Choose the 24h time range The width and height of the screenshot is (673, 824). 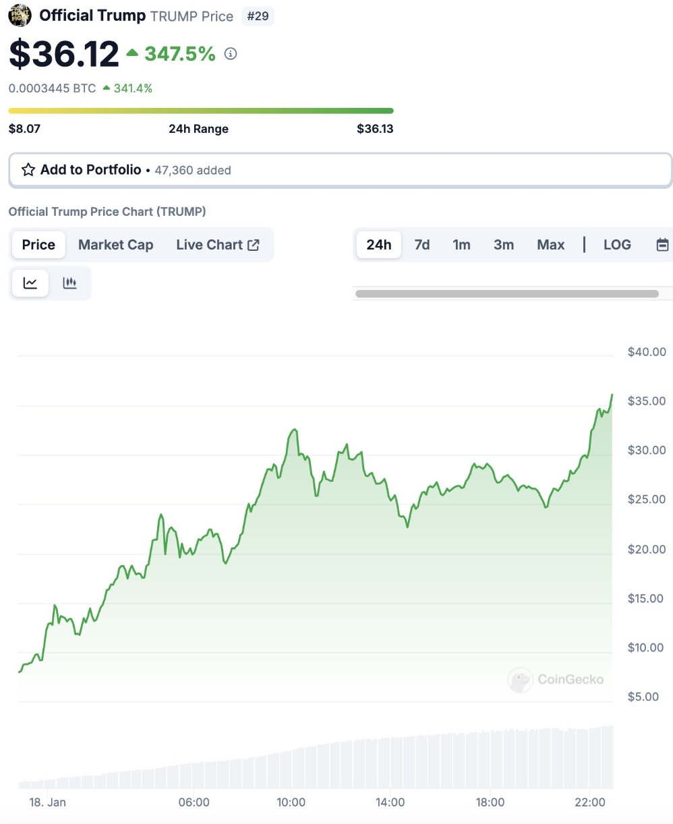[x=379, y=245]
